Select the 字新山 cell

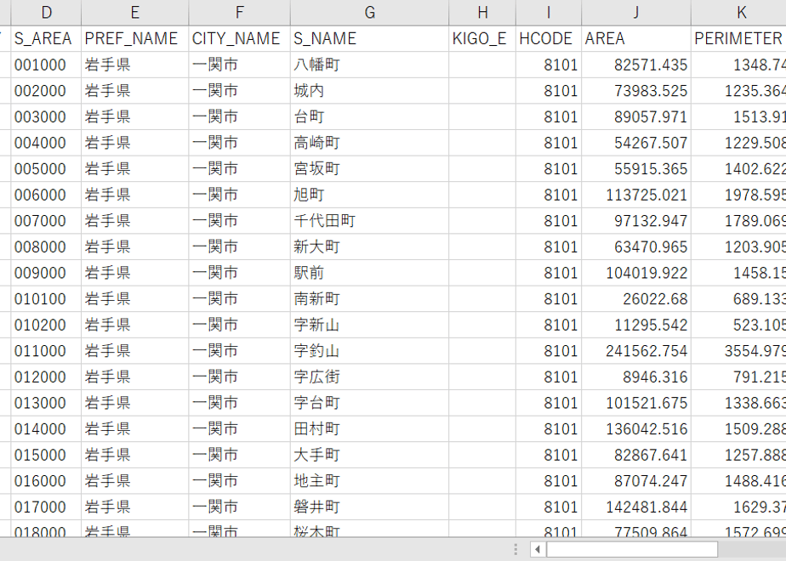point(370,325)
